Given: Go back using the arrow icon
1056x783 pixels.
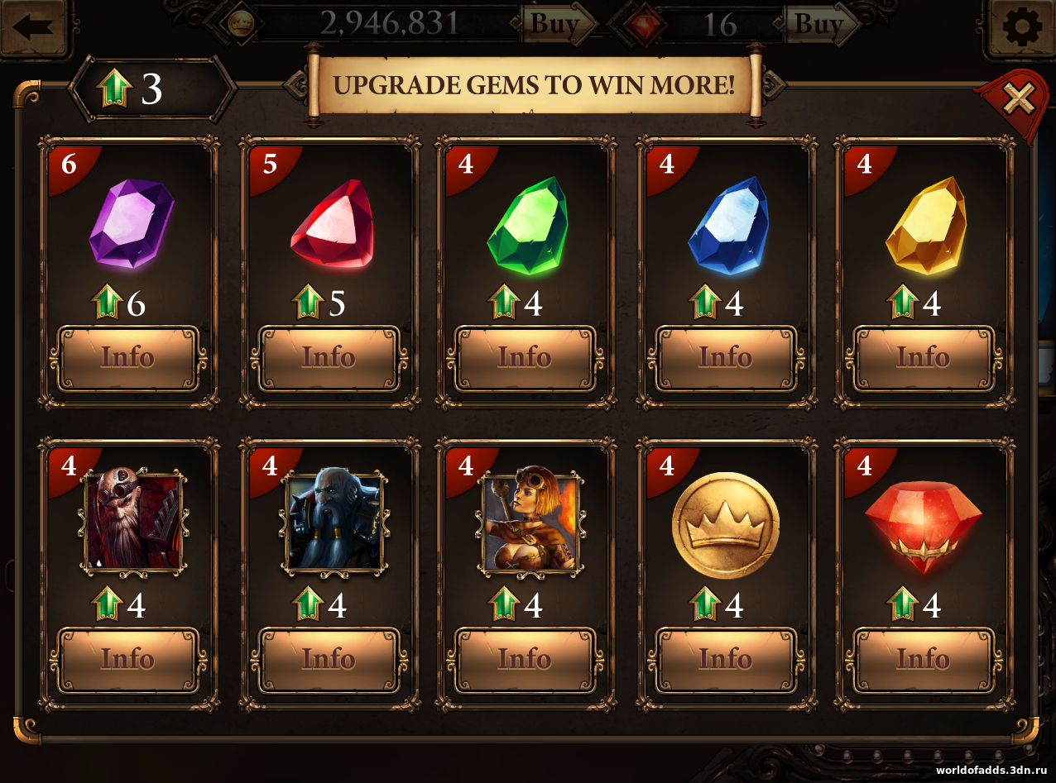Looking at the screenshot, I should [x=32, y=27].
